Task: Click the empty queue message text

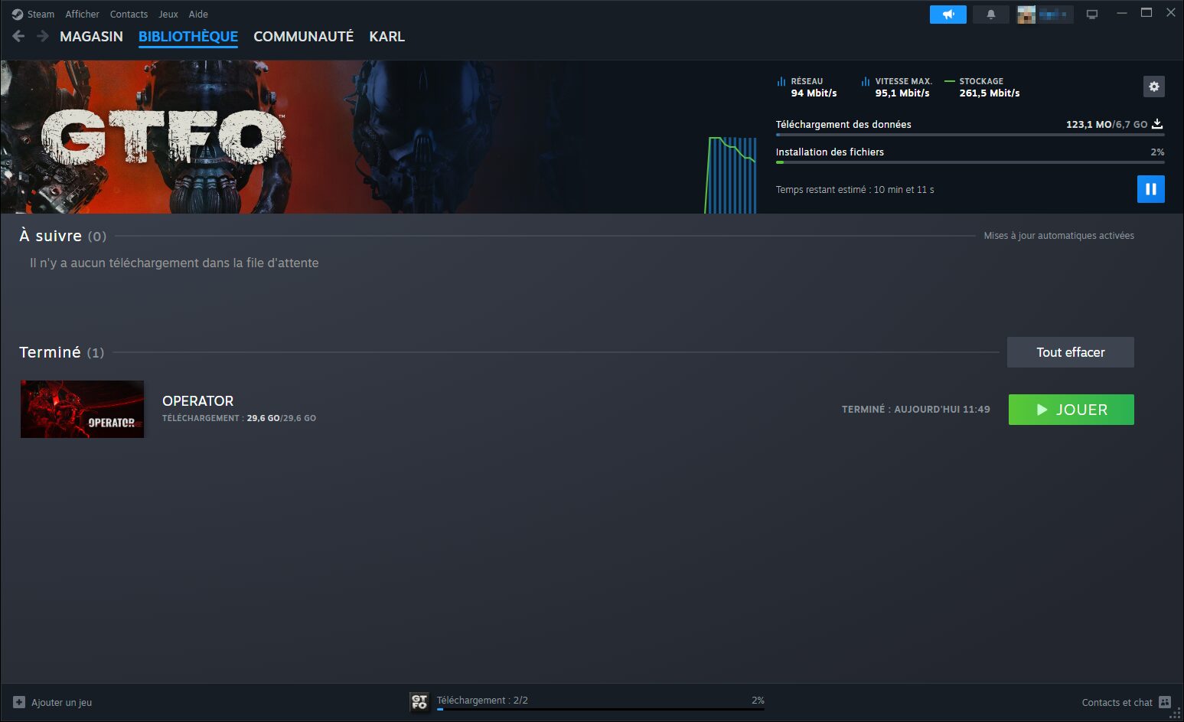Action: click(x=174, y=263)
